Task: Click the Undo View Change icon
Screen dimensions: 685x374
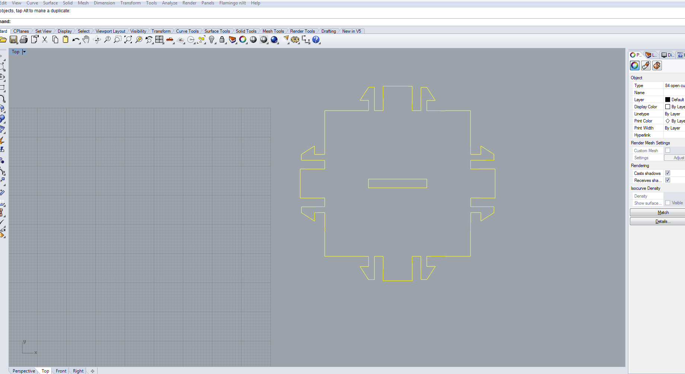Action: pyautogui.click(x=149, y=39)
